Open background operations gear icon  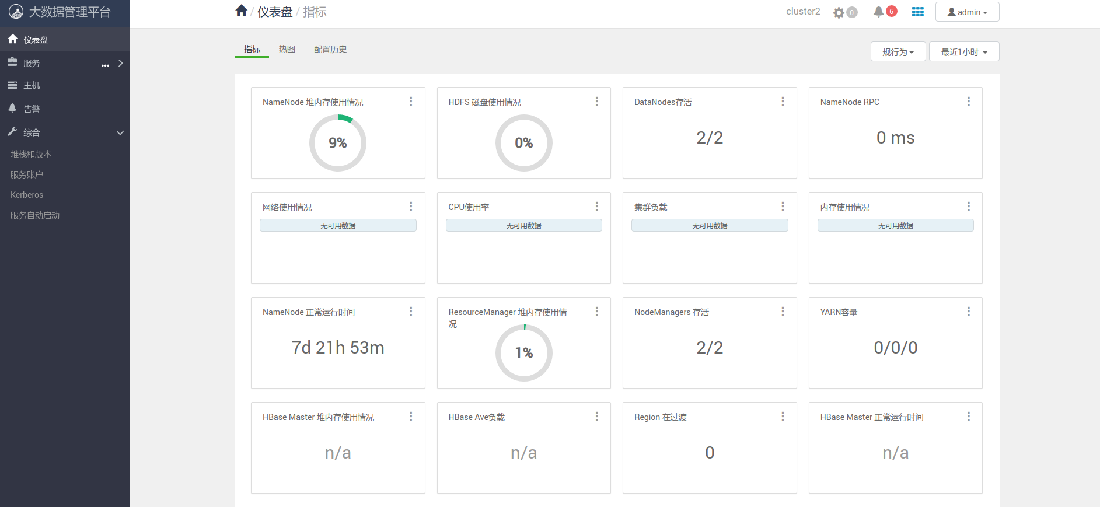(839, 12)
